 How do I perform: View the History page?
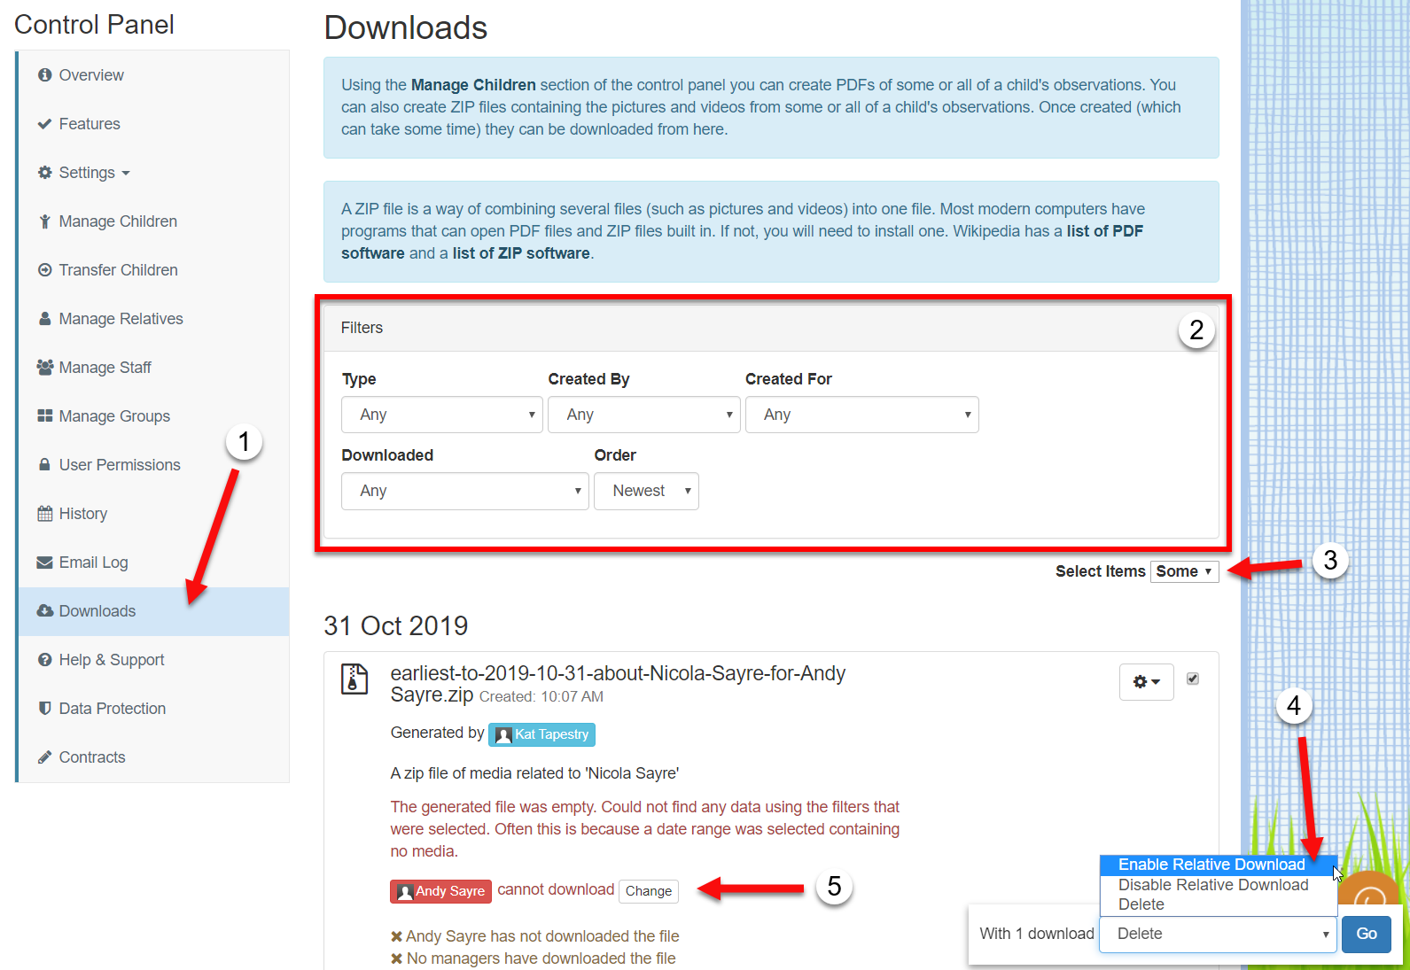pyautogui.click(x=153, y=514)
